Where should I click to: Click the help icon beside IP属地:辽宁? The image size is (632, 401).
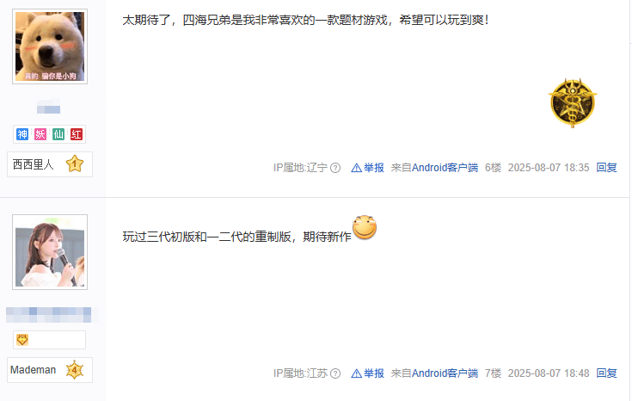click(x=335, y=168)
